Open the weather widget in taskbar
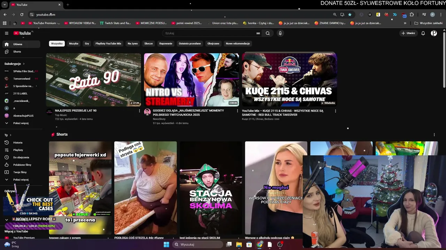Image resolution: width=446 pixels, height=250 pixels. 11,244
